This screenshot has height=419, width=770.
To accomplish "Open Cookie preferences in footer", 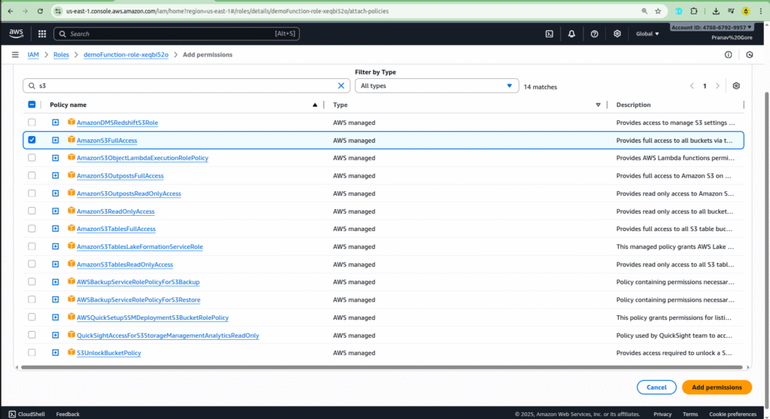I will 732,414.
